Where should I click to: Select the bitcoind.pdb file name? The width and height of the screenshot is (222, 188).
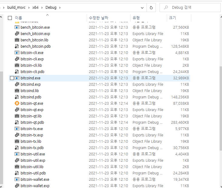click(x=31, y=97)
